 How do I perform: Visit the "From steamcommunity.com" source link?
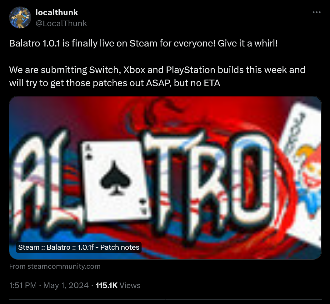click(x=55, y=266)
